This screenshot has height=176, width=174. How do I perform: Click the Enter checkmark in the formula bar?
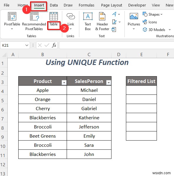click(x=47, y=45)
